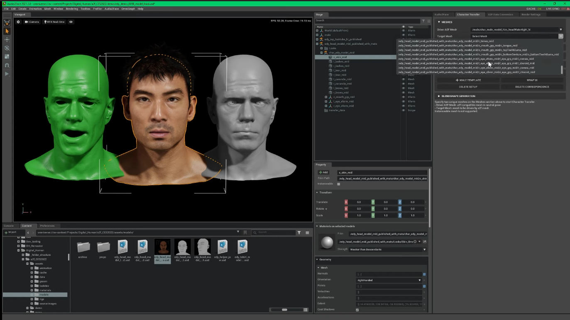The width and height of the screenshot is (570, 320).
Task: Click the play button in left toolbar
Action: pyautogui.click(x=7, y=74)
